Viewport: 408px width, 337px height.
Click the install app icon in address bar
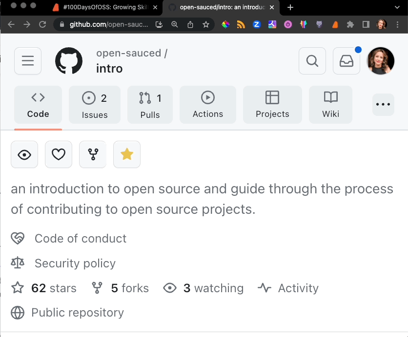pos(159,24)
